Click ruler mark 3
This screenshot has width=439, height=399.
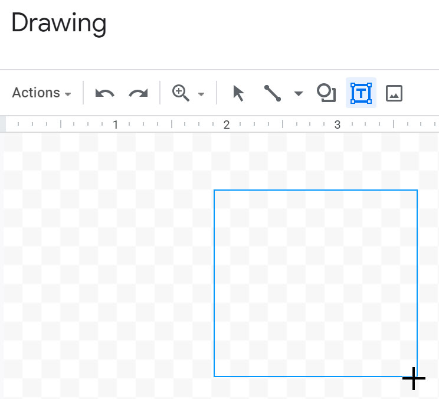tap(338, 125)
